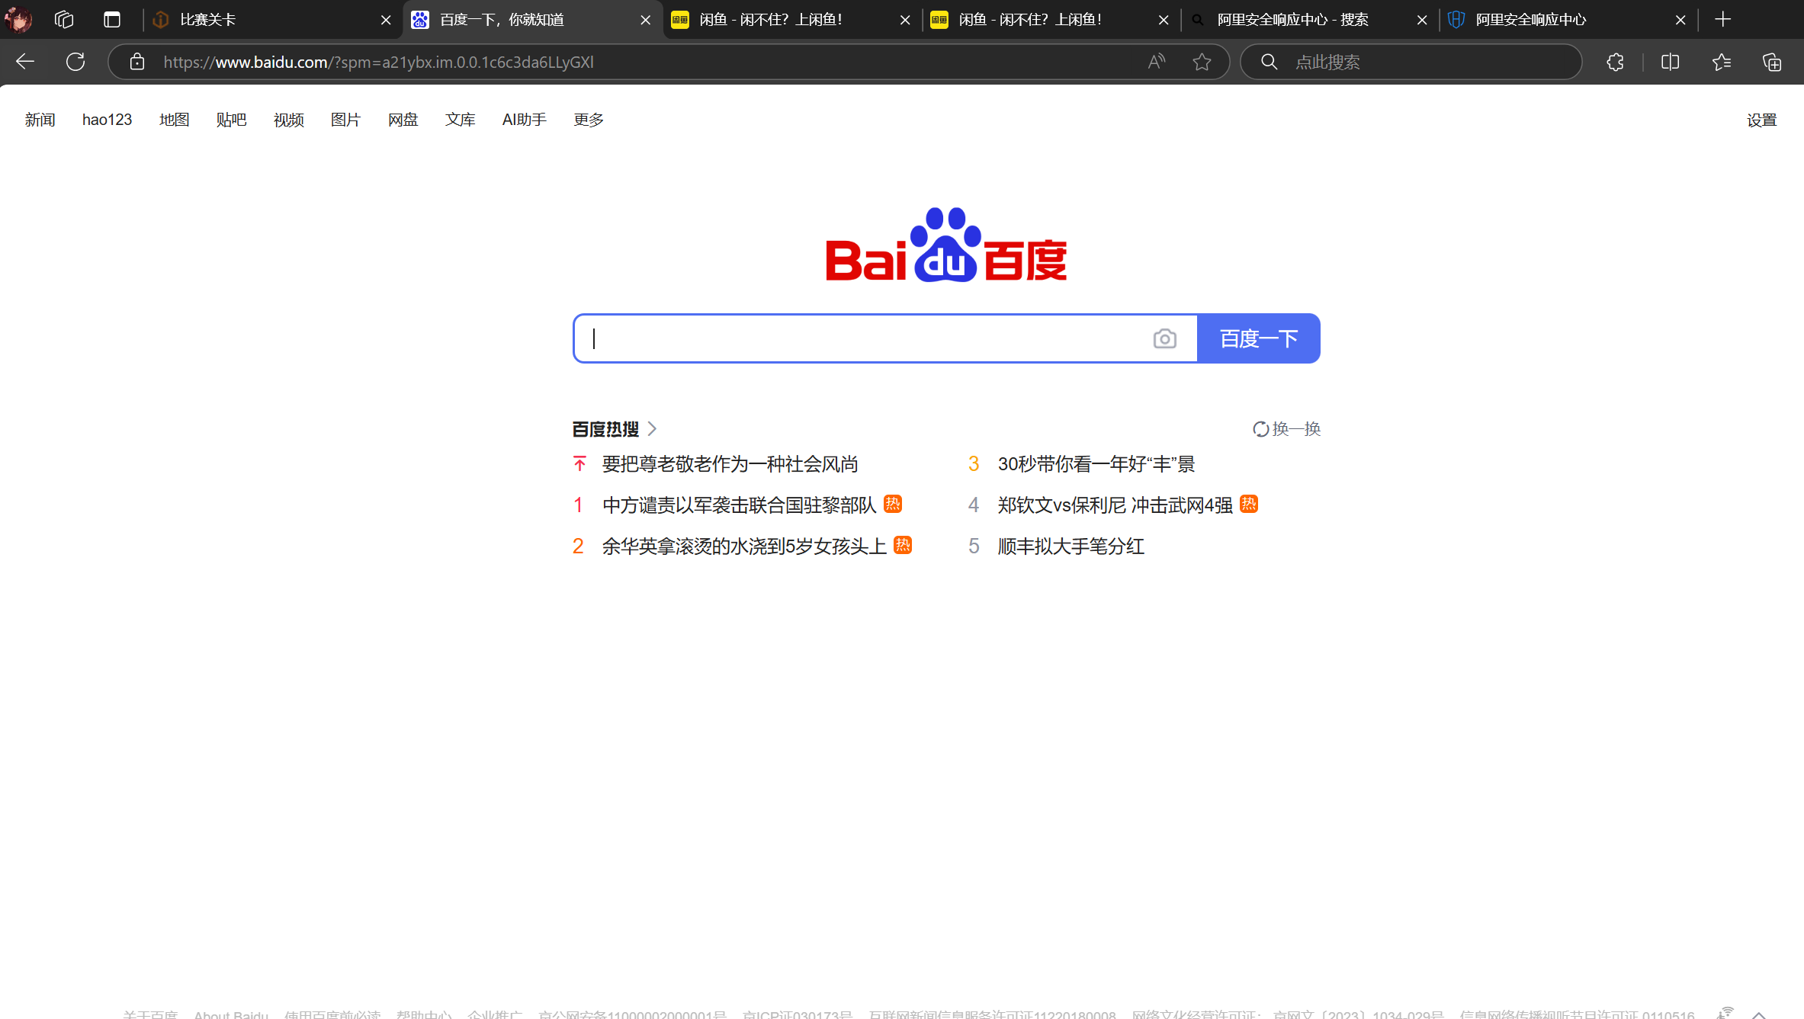Open hot search 中方谴责以军袭击联合国驻黎部队
The height and width of the screenshot is (1019, 1804).
coord(739,505)
